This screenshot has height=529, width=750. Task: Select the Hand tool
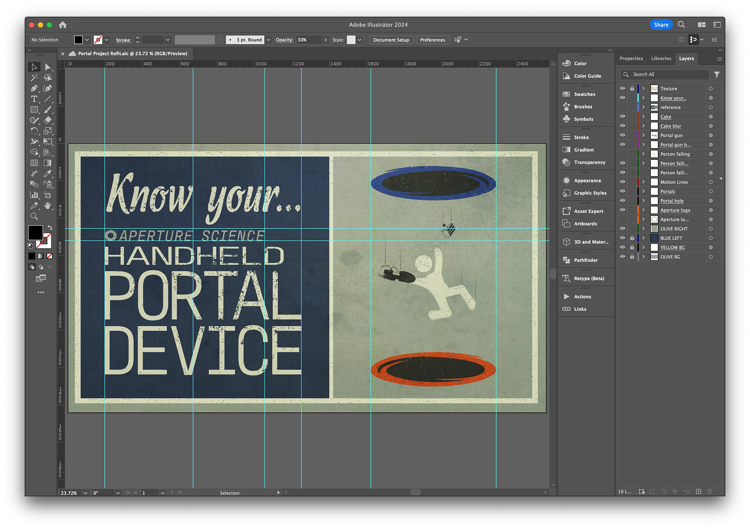click(x=48, y=206)
